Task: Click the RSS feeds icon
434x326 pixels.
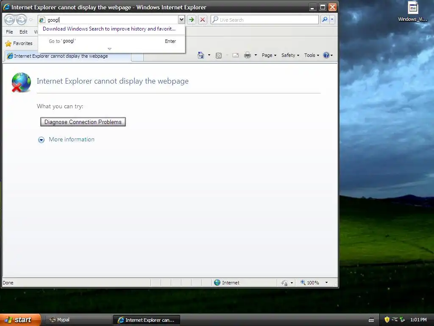Action: coord(219,56)
